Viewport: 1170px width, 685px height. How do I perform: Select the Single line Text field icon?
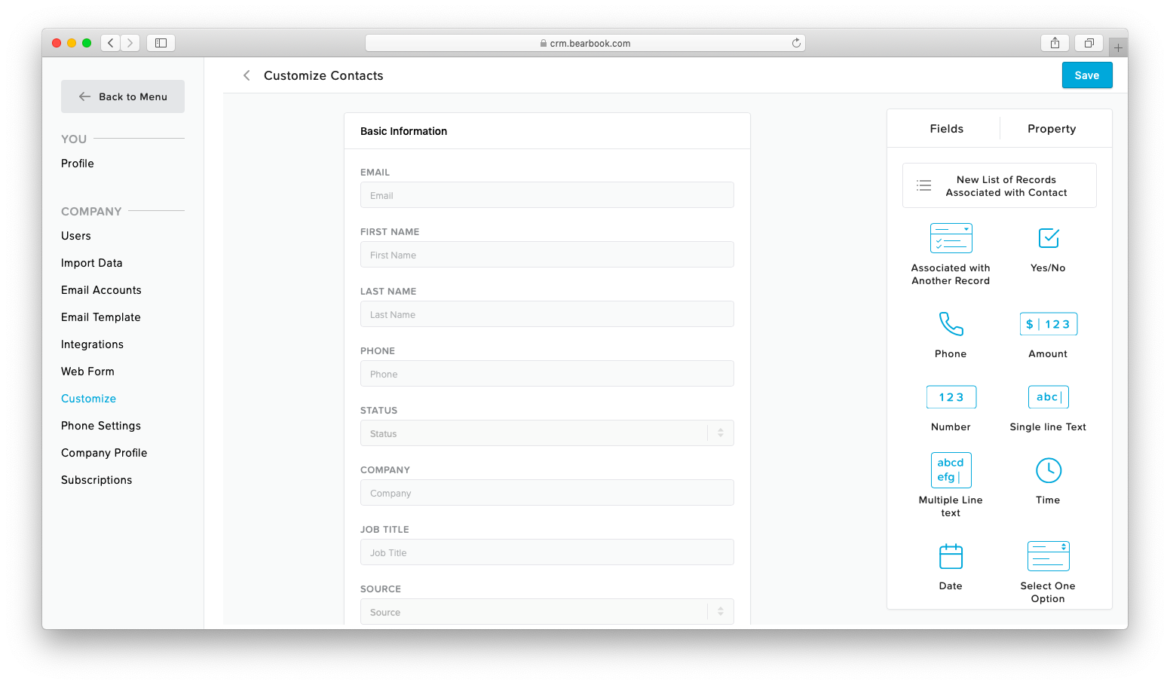(1049, 397)
